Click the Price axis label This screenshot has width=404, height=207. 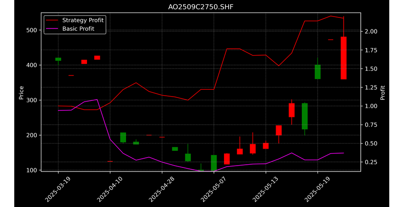click(x=21, y=93)
